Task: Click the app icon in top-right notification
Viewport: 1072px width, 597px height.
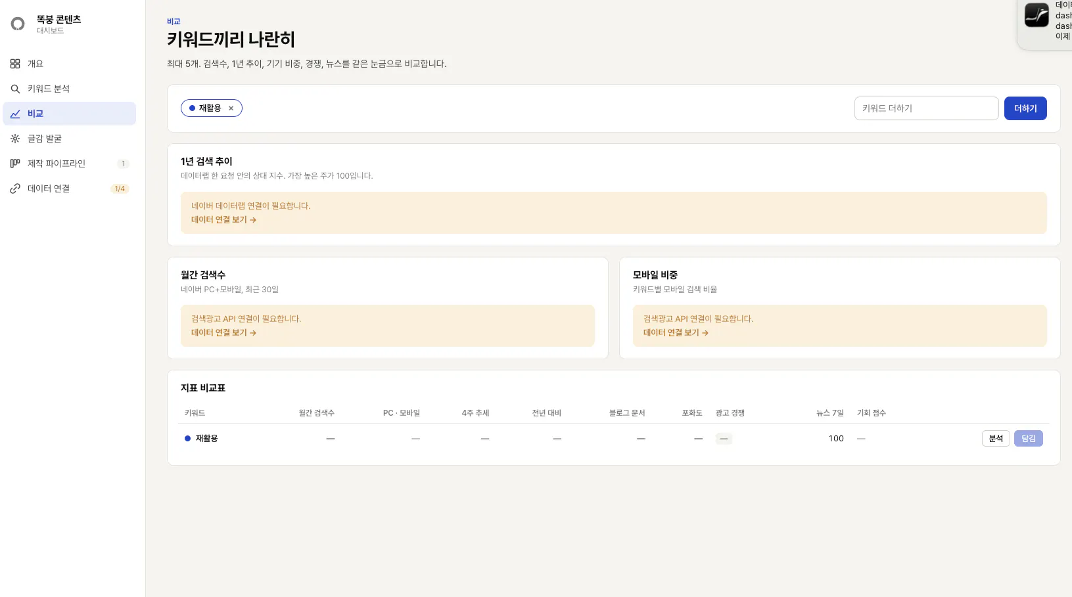Action: pyautogui.click(x=1037, y=15)
